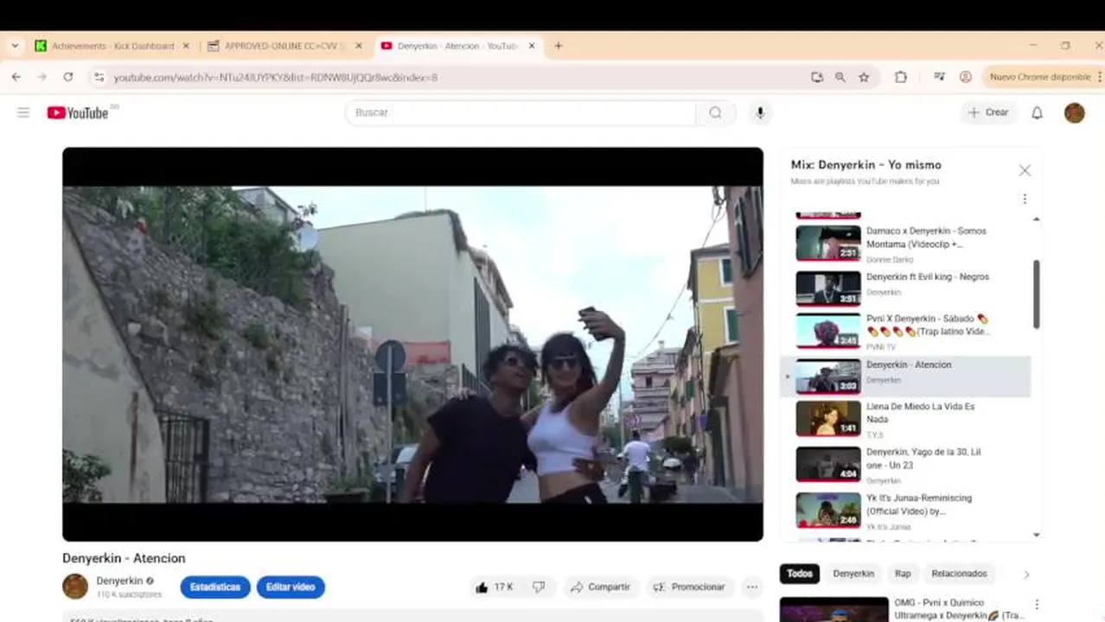Viewport: 1105px width, 622px height.
Task: Select the Todos filter chip
Action: (800, 574)
